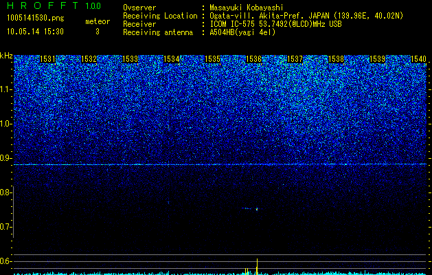Image resolution: width=432 pixels, height=275 pixels.
Task: Click the meteor label in header
Action: 98,21
